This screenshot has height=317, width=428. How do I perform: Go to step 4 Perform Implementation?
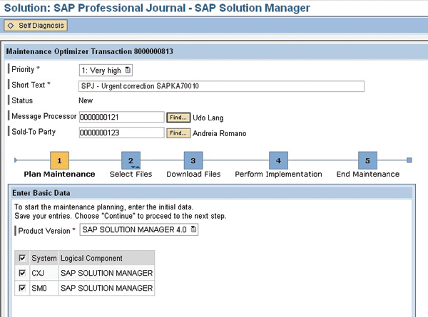[x=278, y=160]
